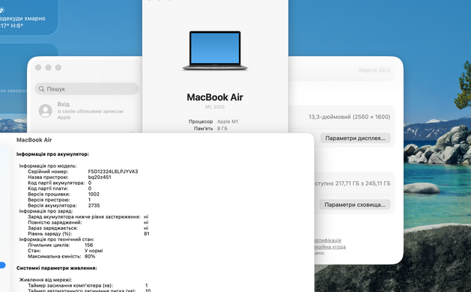The width and height of the screenshot is (471, 292).
Task: Select the 'MacBook Air' header in the battery report
Action: point(34,140)
